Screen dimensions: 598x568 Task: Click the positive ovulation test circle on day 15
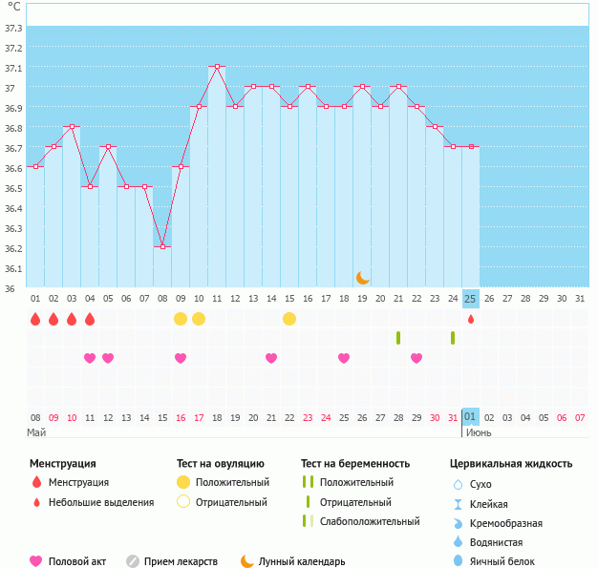click(289, 319)
